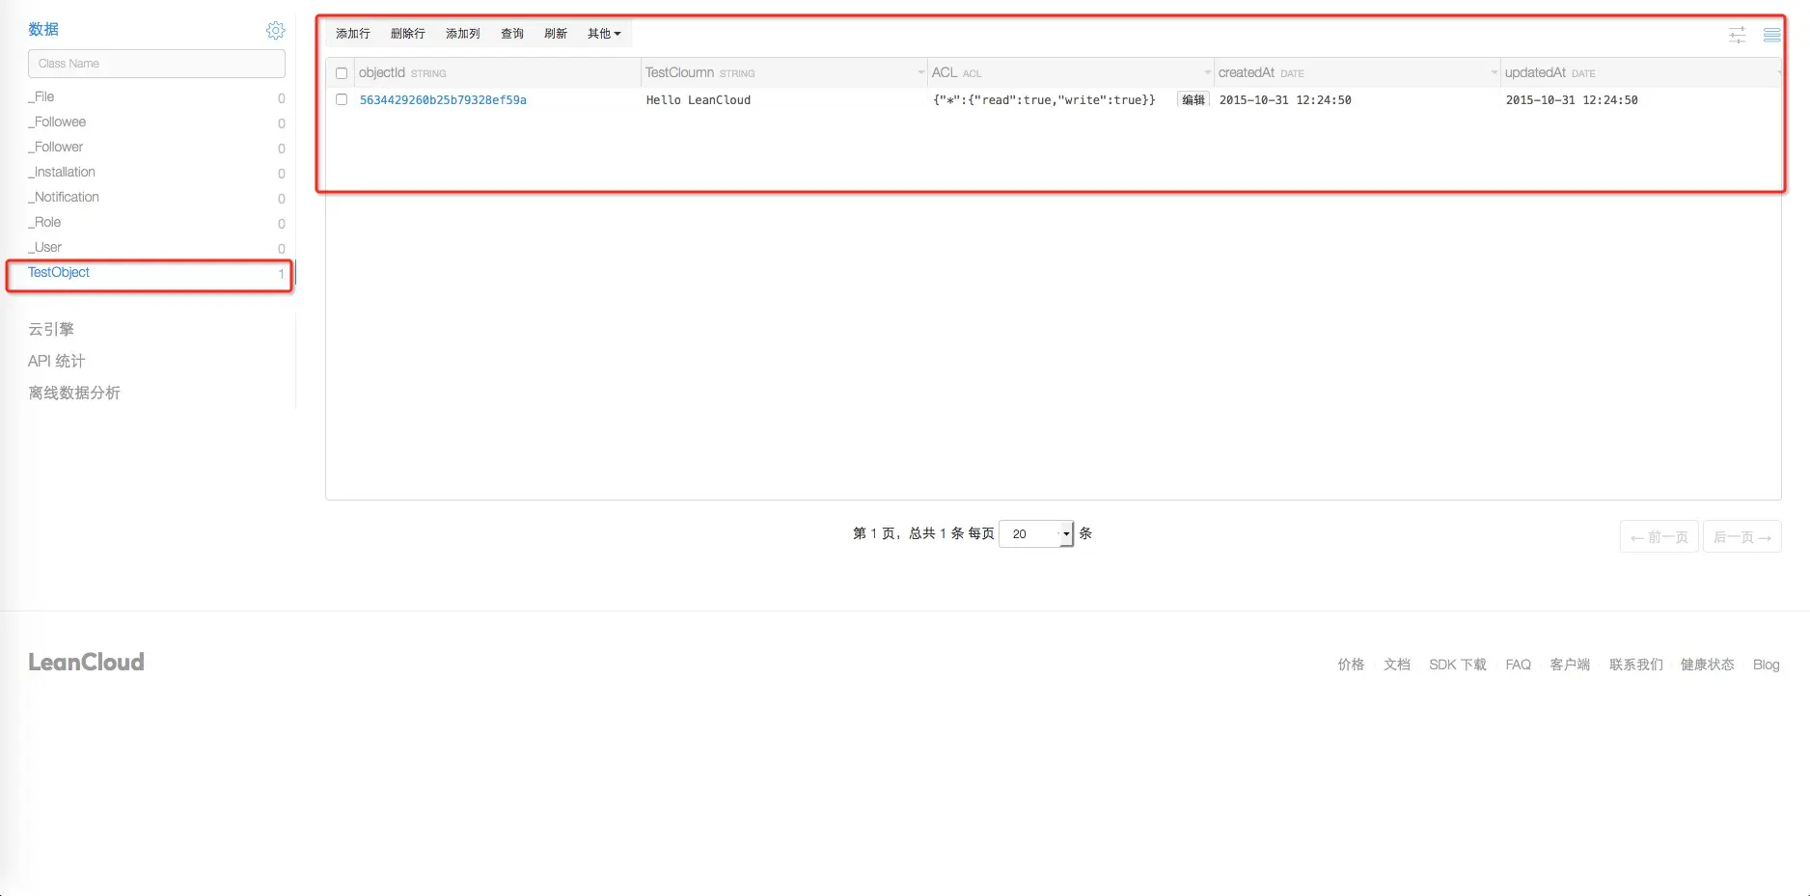The width and height of the screenshot is (1810, 896).
Task: Click the ACL value cell with read/write true
Action: [x=1044, y=100]
